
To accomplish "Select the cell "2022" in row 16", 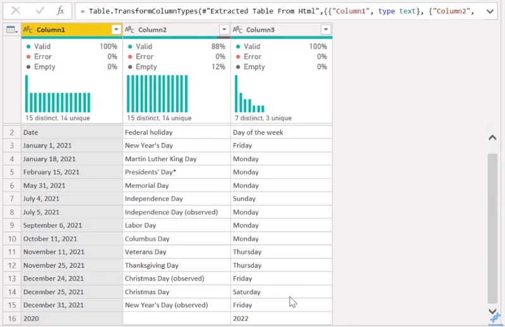I will 281,318.
